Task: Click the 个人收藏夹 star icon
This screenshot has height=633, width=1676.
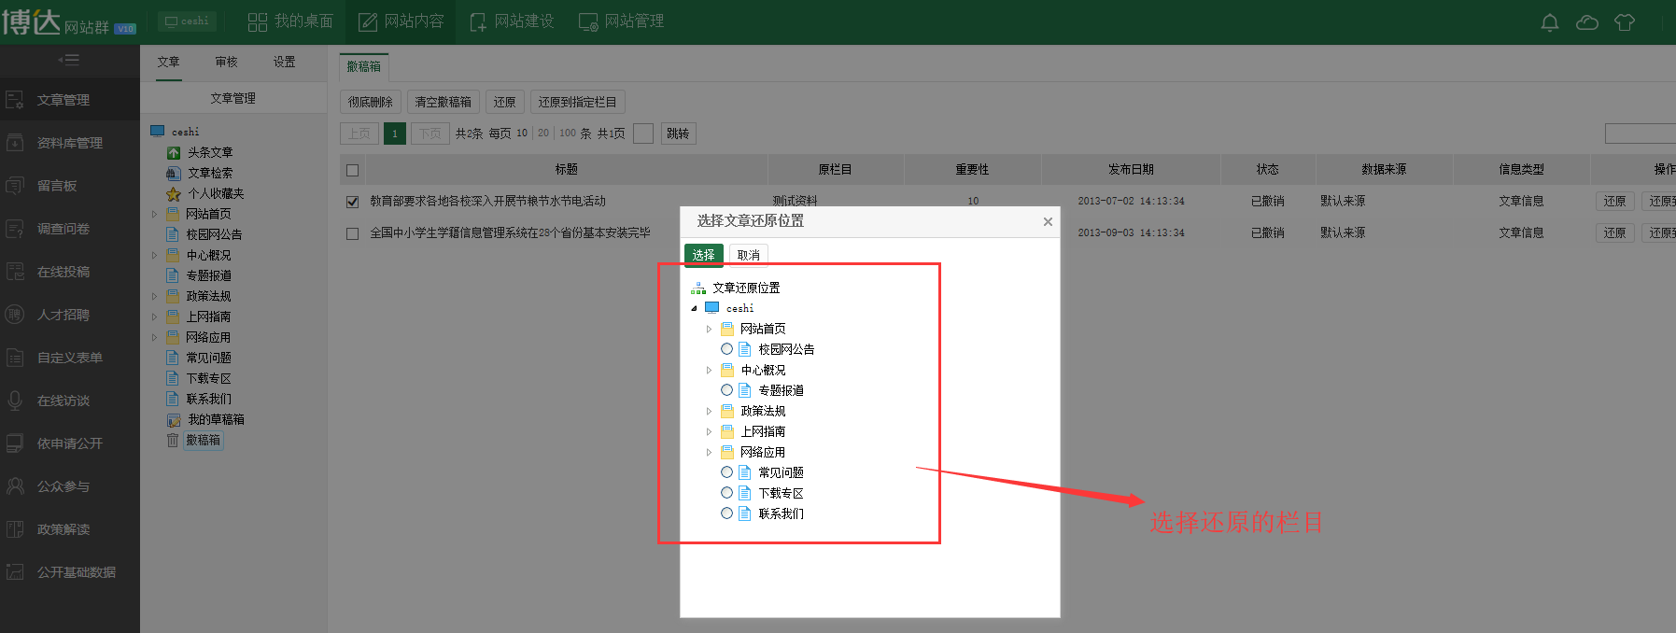Action: pyautogui.click(x=174, y=193)
